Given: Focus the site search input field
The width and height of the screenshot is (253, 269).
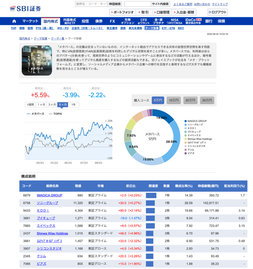Looking at the screenshot, I should coord(138,4).
